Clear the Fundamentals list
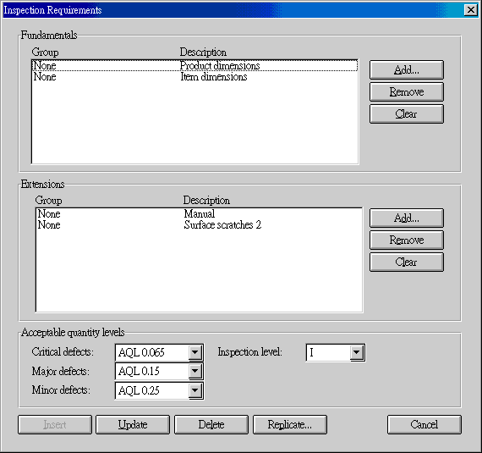This screenshot has width=482, height=453. click(407, 114)
